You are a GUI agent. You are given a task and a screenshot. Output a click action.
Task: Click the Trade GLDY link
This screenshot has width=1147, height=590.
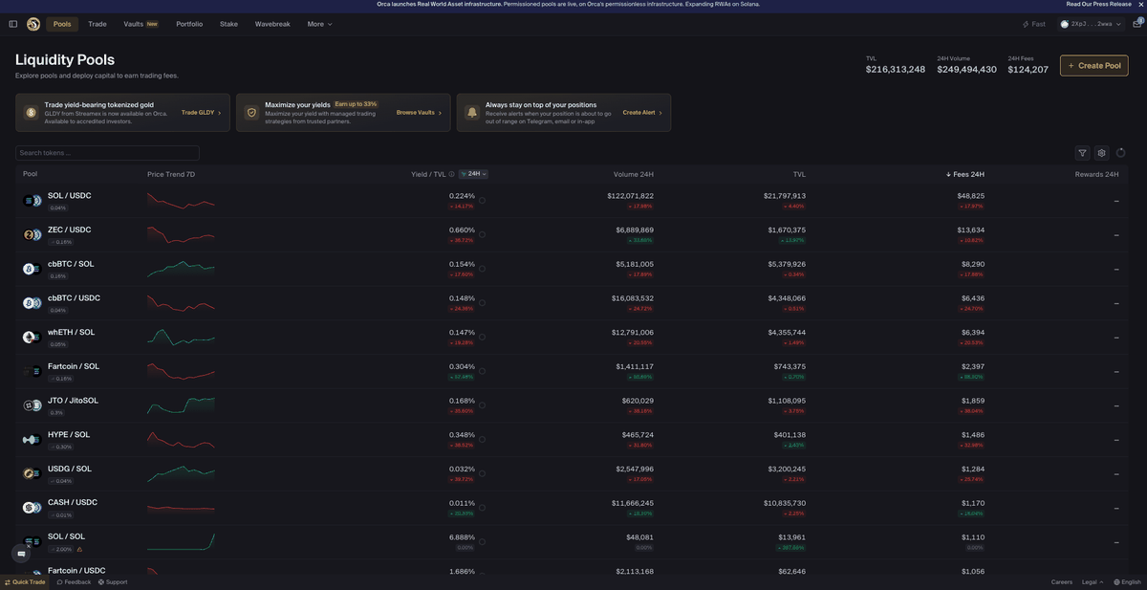point(201,113)
